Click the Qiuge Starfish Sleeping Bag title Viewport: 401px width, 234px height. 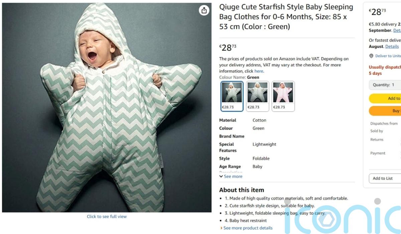(286, 17)
